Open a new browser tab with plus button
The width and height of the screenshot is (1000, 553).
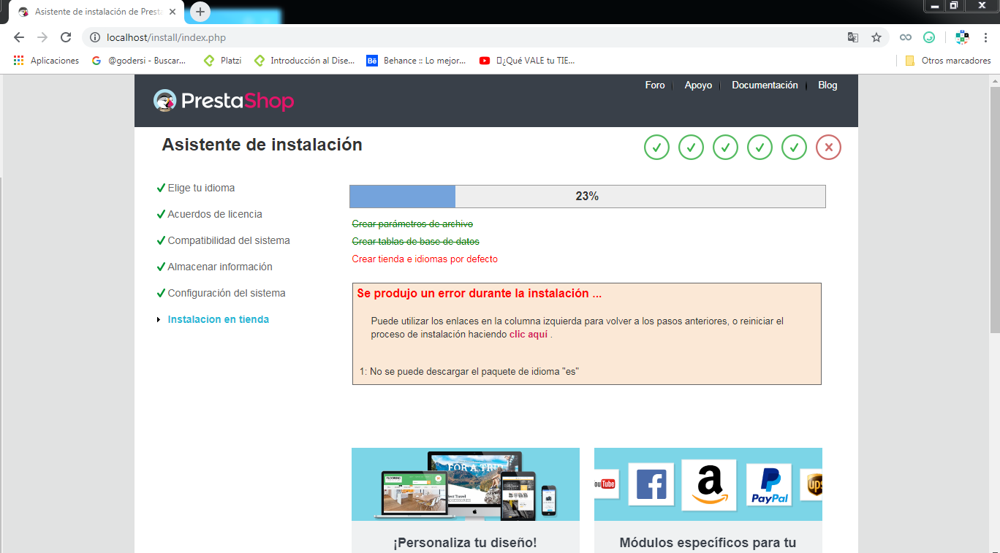[x=200, y=12]
